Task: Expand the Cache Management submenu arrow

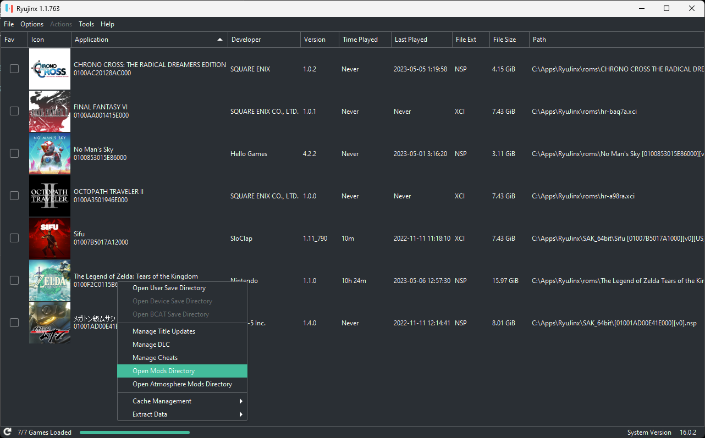Action: (241, 401)
